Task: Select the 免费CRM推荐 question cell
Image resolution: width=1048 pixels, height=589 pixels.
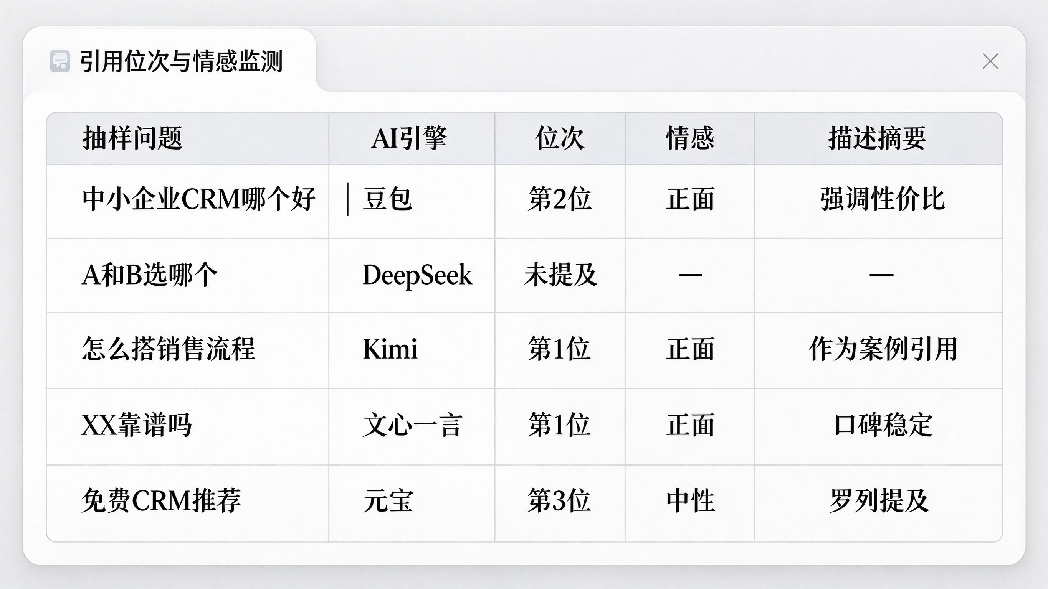Action: [x=188, y=503]
